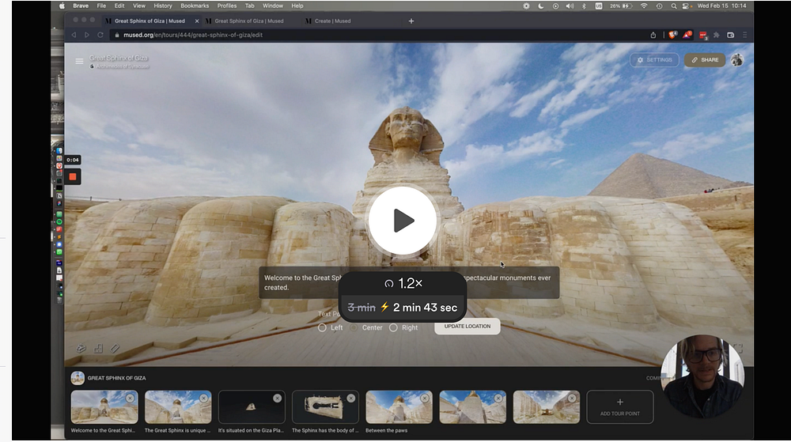Remove 'The Sphinx has the body of' point
The width and height of the screenshot is (791, 442).
click(x=351, y=399)
